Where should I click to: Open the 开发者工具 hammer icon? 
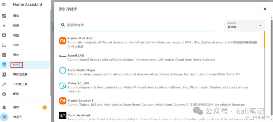click(4, 84)
